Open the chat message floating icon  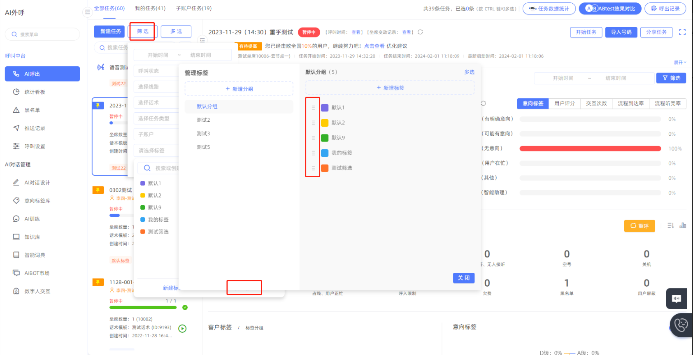tap(676, 299)
